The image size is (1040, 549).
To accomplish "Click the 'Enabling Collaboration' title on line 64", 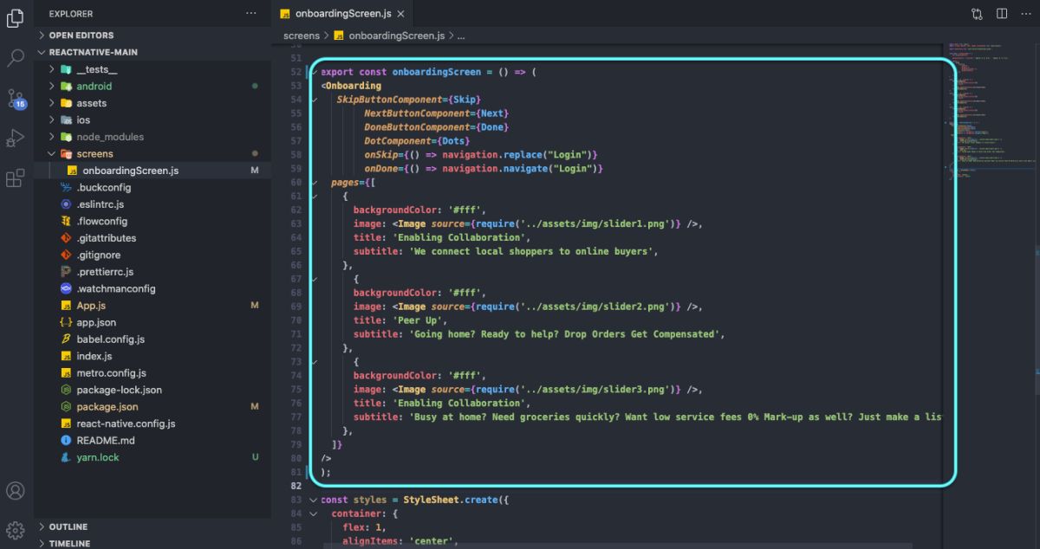I will coord(461,237).
